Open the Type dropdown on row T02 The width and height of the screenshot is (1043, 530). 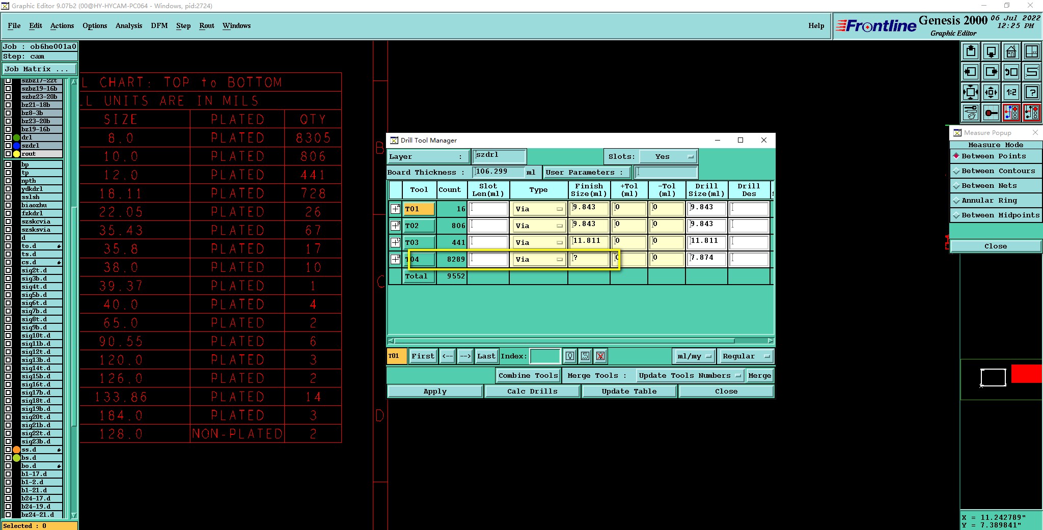[x=539, y=226]
